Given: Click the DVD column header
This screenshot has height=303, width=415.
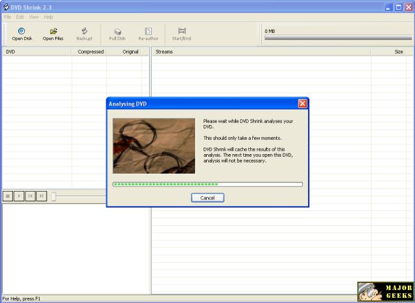Looking at the screenshot, I should click(x=36, y=52).
